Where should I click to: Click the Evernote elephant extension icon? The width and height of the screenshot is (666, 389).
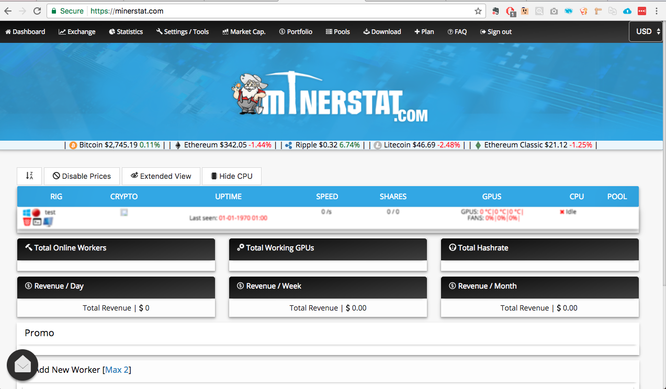[x=496, y=11]
